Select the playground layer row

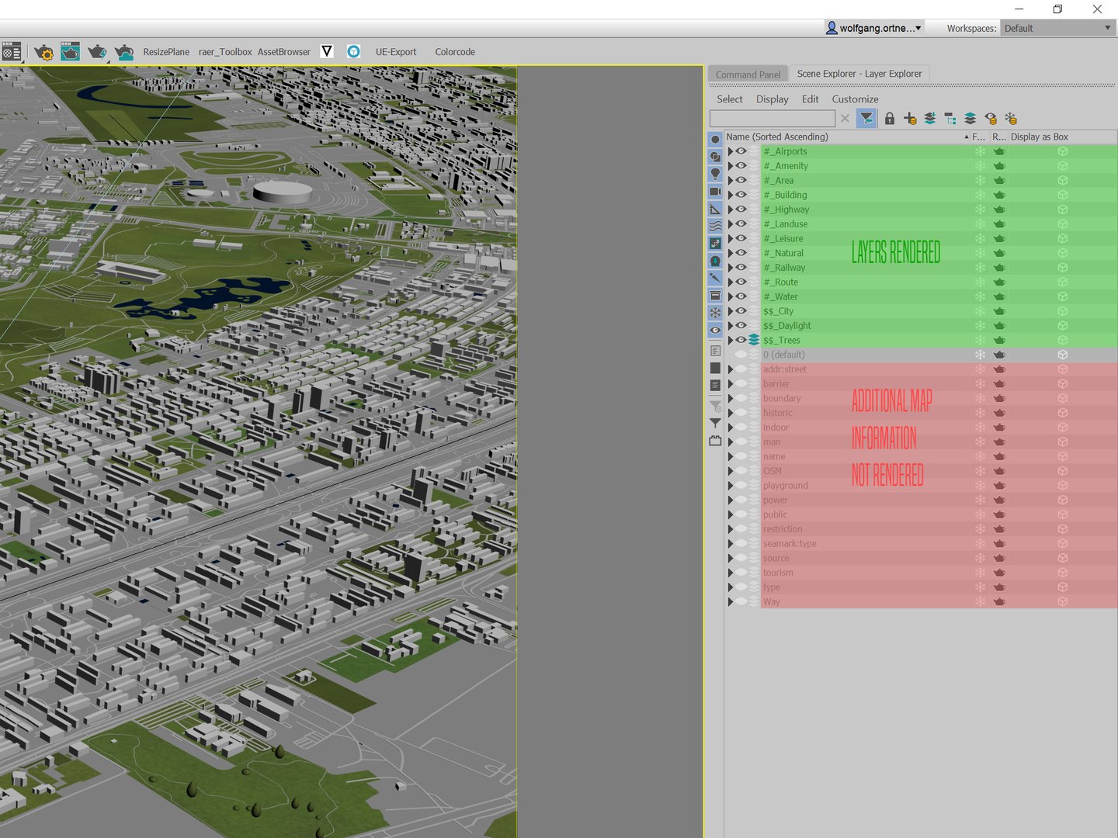point(921,486)
